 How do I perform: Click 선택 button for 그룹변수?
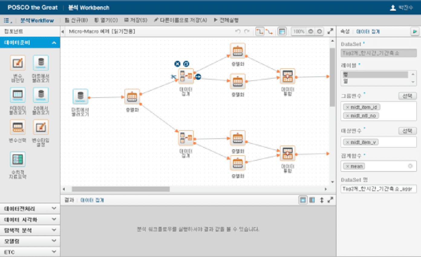[x=407, y=96]
